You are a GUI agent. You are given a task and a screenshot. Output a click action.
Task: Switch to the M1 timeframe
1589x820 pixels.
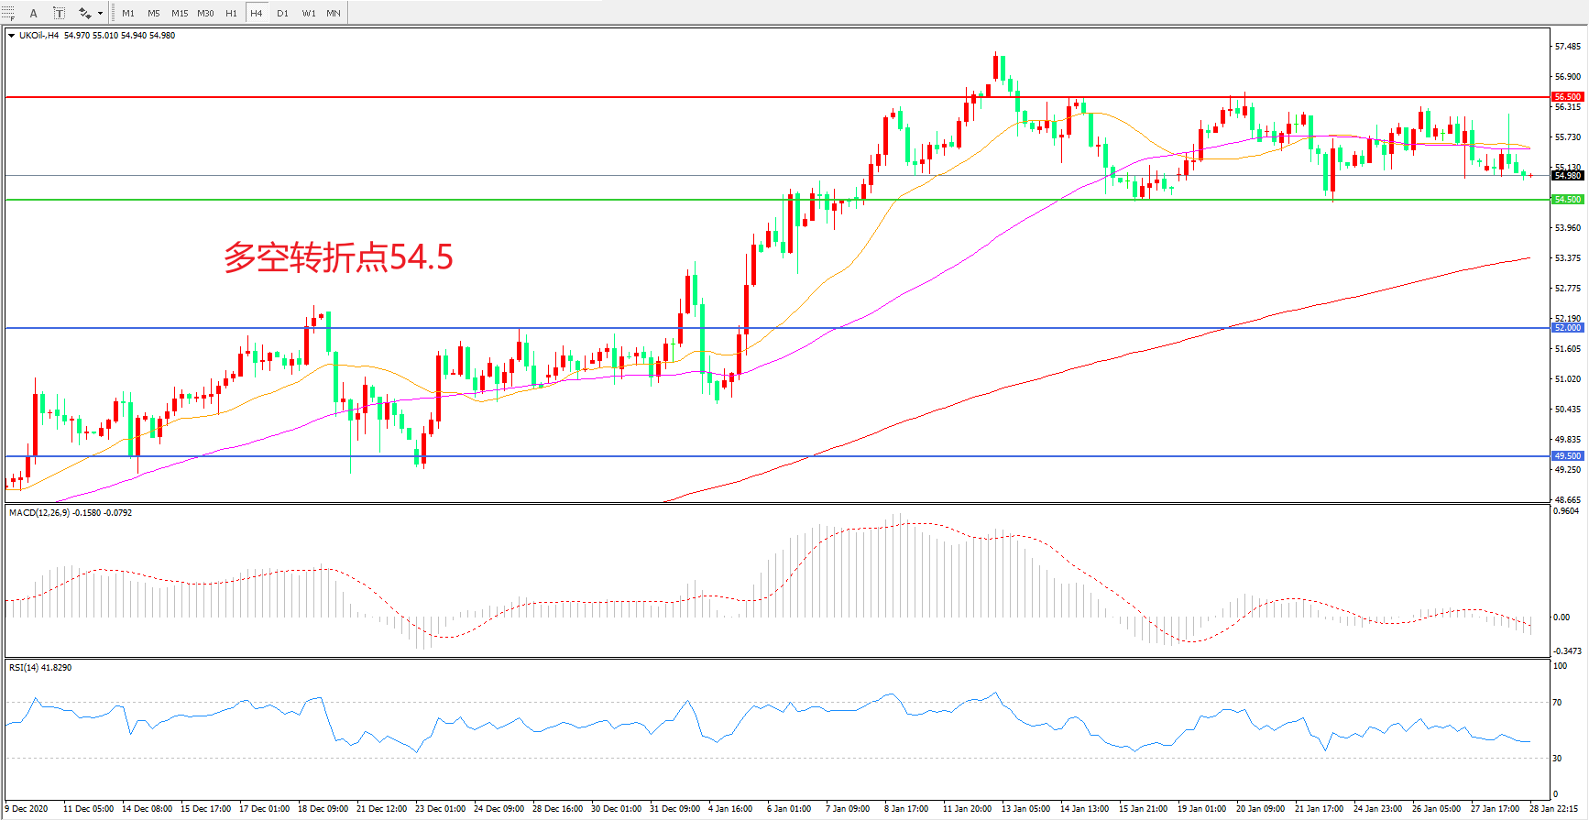[128, 13]
